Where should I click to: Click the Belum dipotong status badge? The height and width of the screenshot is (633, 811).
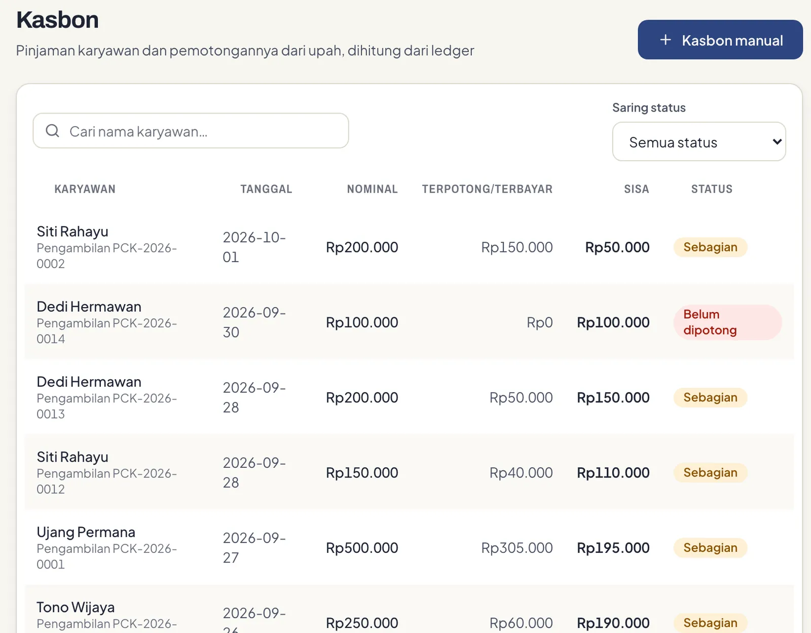pos(727,322)
